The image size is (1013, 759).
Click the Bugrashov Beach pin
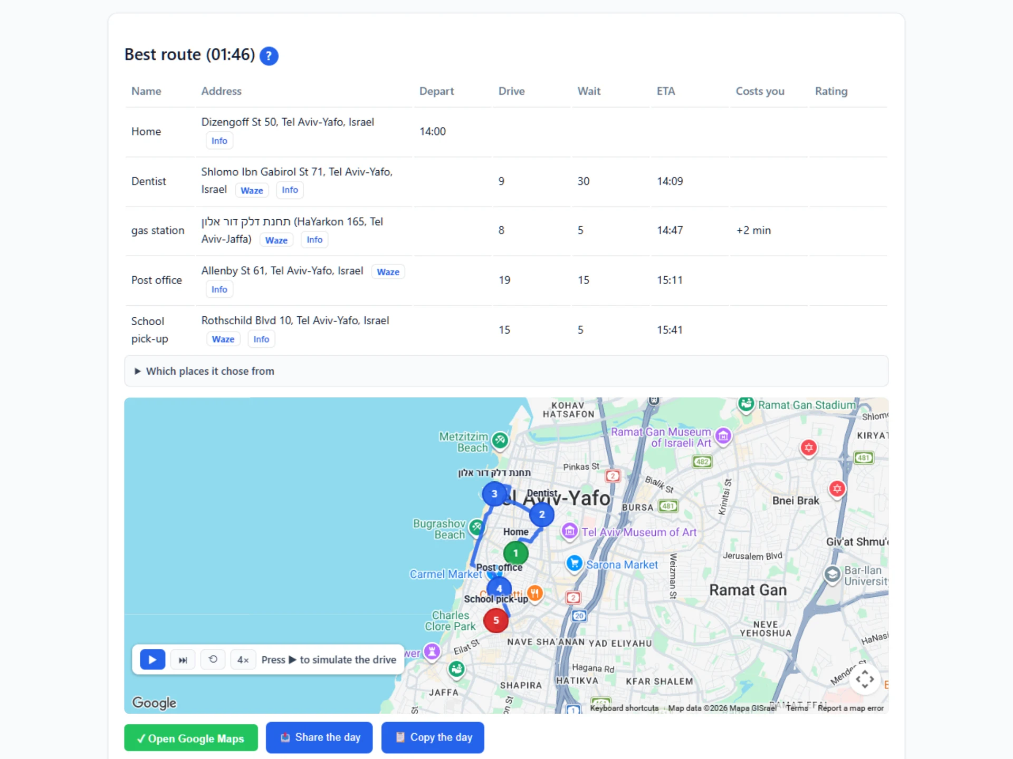477,527
